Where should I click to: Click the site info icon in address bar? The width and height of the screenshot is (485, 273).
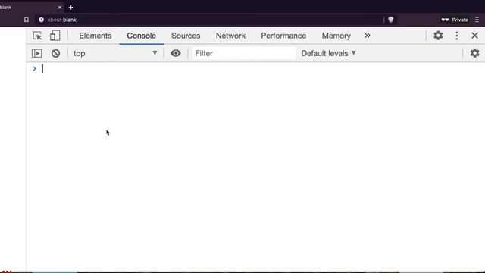[41, 20]
